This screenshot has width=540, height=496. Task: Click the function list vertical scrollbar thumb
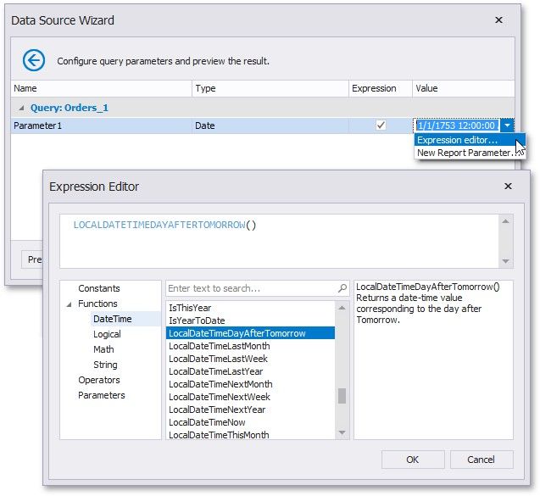coord(342,396)
